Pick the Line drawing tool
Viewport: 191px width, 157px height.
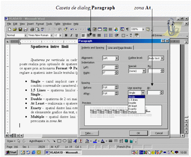coord(49,141)
